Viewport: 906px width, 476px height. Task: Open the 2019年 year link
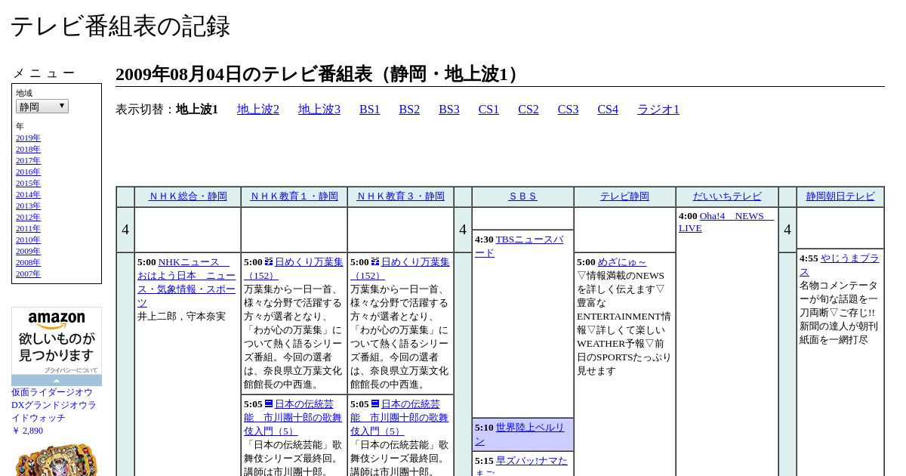pyautogui.click(x=28, y=138)
